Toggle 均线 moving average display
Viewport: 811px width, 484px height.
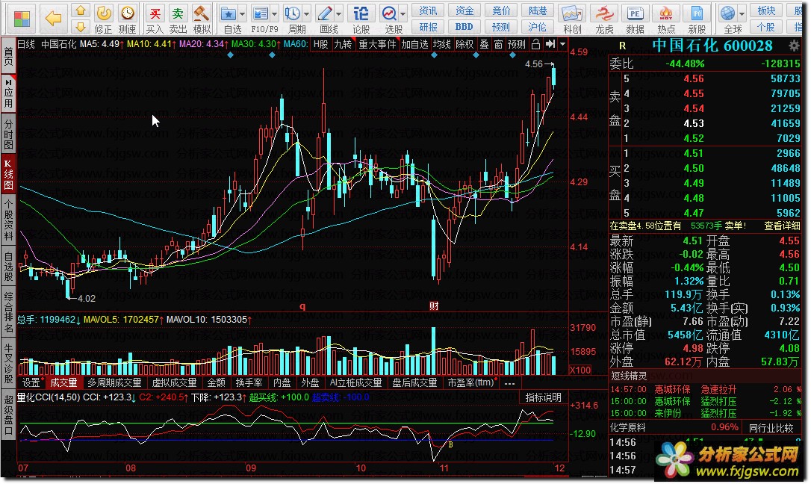tap(441, 45)
